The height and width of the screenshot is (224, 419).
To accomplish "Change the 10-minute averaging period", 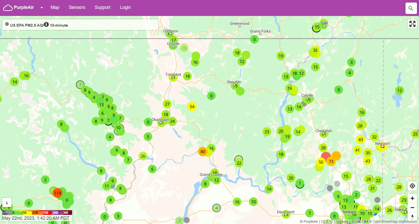I will (x=59, y=25).
